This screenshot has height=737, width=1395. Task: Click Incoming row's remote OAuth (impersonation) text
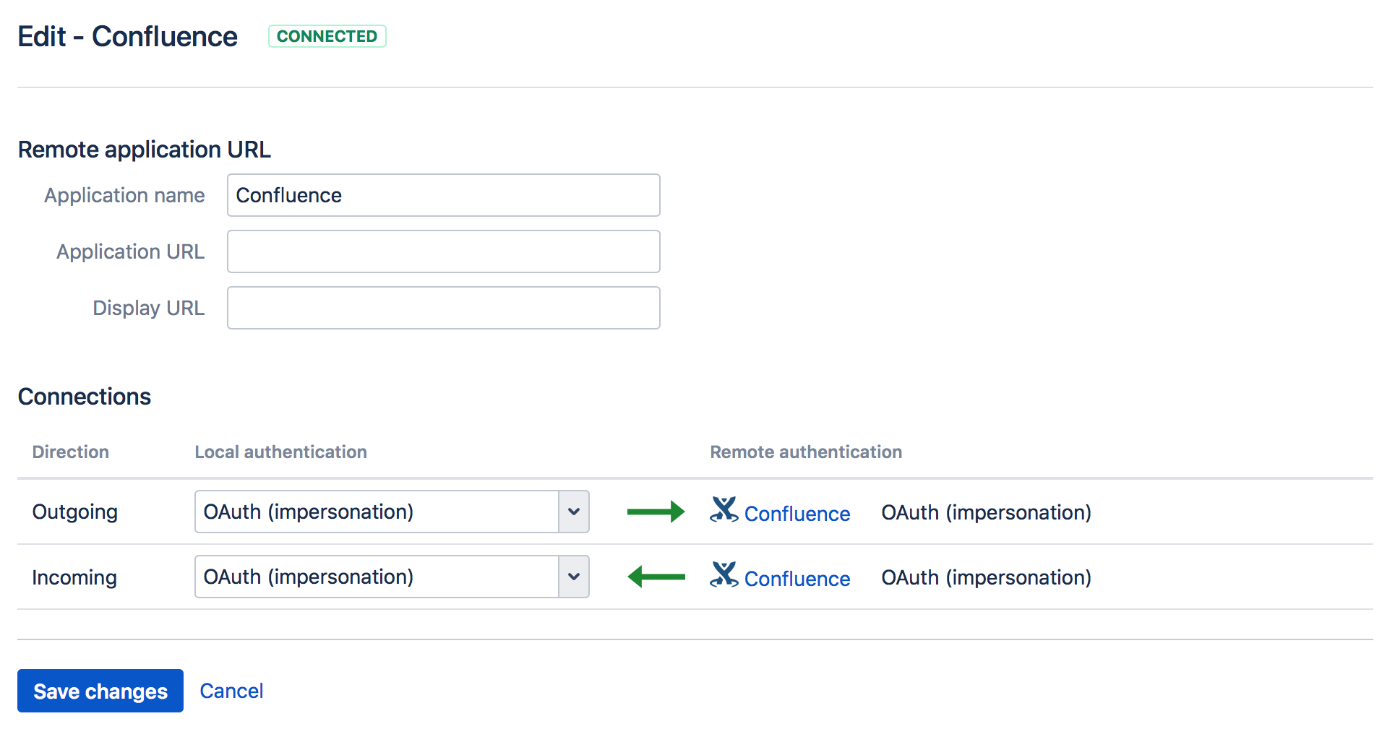pos(986,577)
